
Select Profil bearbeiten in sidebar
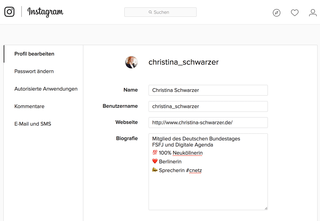click(34, 54)
